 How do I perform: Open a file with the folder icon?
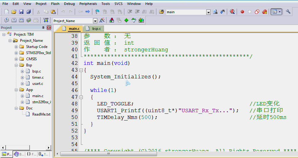pyautogui.click(x=14, y=12)
